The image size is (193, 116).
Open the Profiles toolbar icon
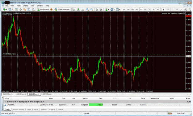pyautogui.click(x=10, y=10)
